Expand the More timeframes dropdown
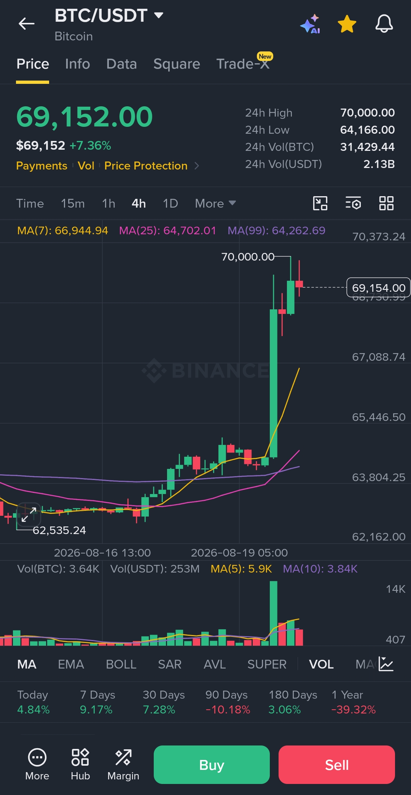The width and height of the screenshot is (411, 795). 215,203
